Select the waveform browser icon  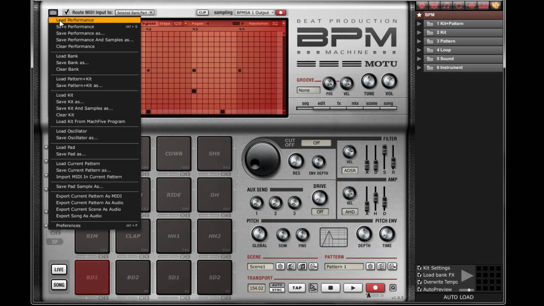471,6
